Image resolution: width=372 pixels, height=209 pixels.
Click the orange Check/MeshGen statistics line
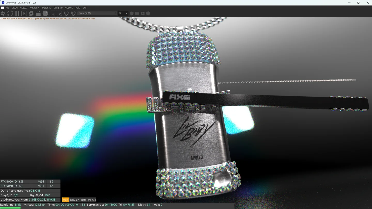[48, 19]
